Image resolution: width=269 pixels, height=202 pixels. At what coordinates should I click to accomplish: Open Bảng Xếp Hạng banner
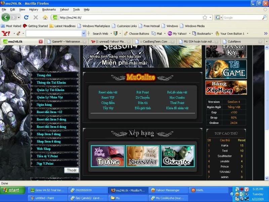[226, 88]
